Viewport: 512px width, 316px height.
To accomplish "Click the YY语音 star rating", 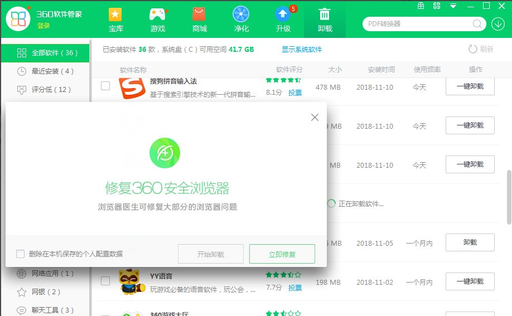I will (283, 275).
